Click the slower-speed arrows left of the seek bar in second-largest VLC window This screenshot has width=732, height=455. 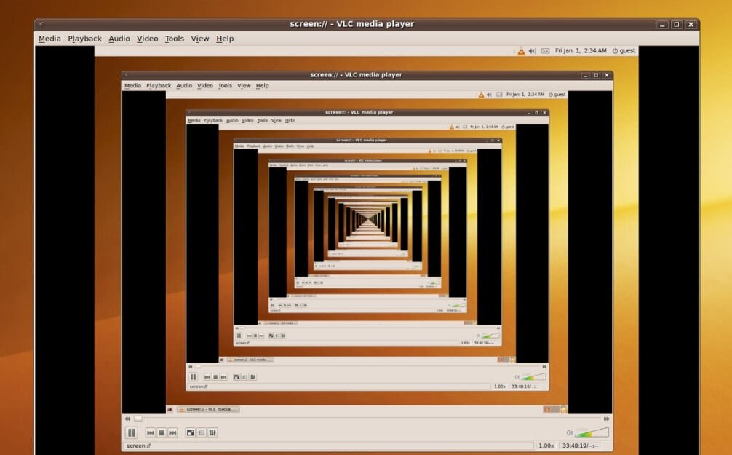tap(127, 419)
